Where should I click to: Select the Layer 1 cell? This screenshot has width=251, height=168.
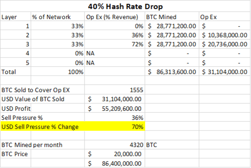tap(15, 26)
